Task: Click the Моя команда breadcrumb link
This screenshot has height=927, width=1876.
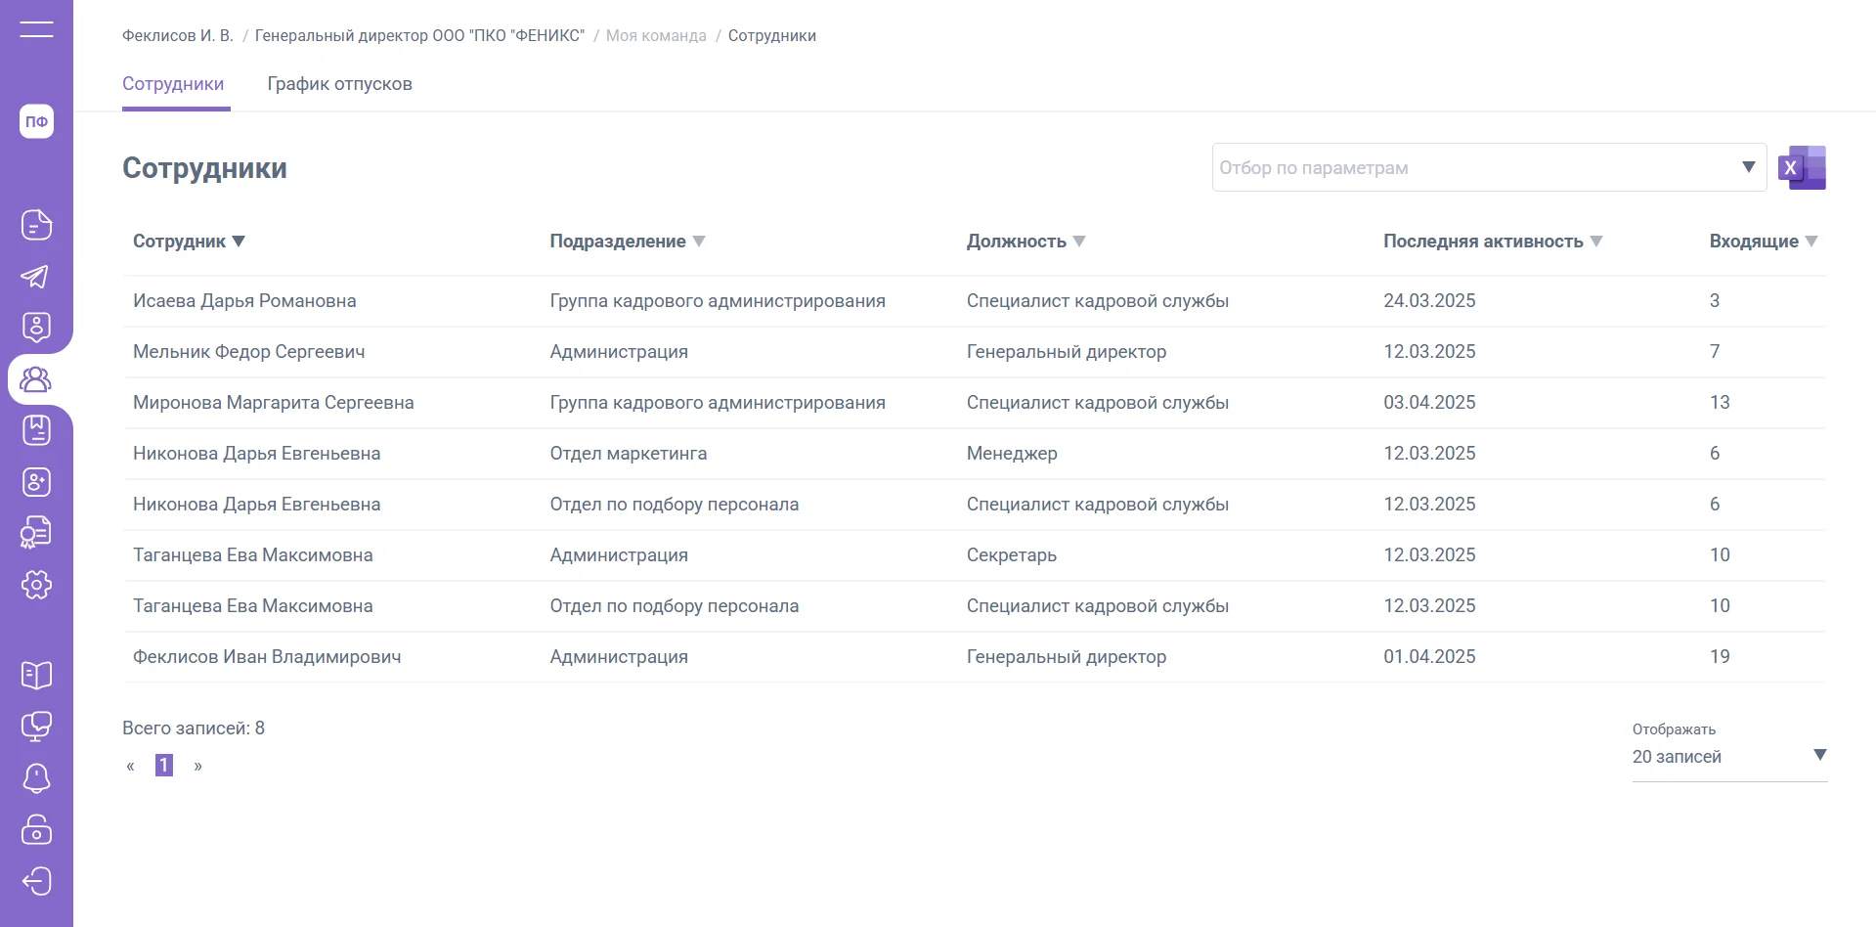Action: click(656, 36)
